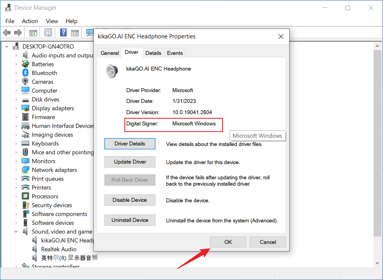Expand the Network adapters node

click(x=16, y=170)
